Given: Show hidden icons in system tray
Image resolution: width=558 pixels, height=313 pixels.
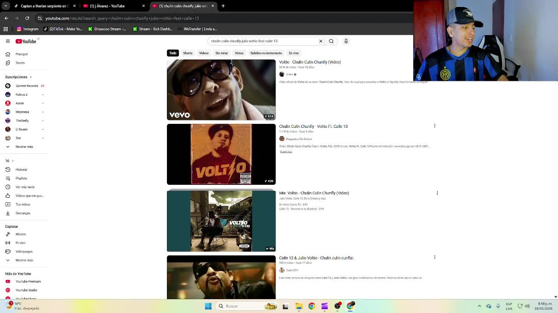Looking at the screenshot, I should [479, 306].
